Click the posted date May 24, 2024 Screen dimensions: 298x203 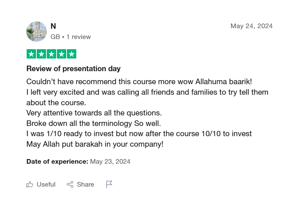coord(251,26)
